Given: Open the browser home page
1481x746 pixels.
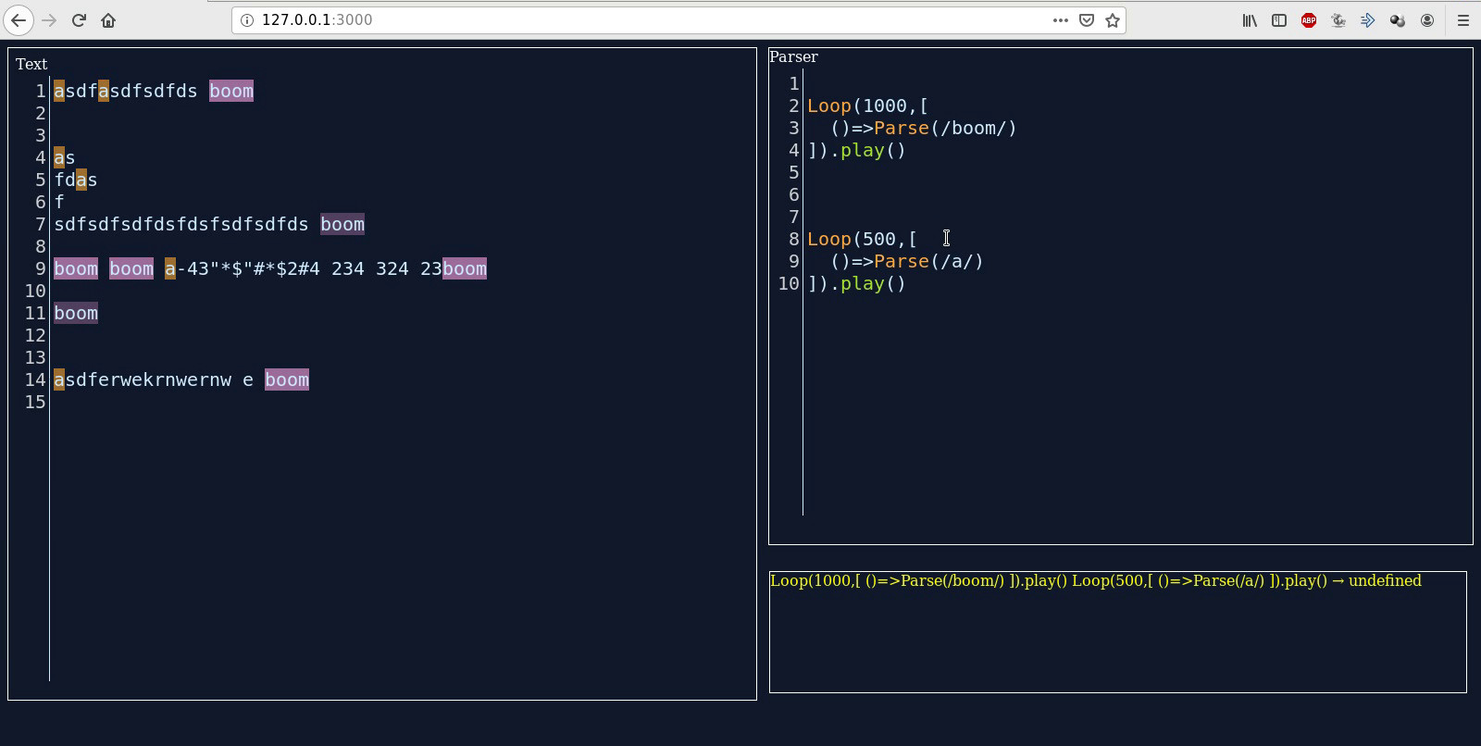Looking at the screenshot, I should click(x=108, y=19).
